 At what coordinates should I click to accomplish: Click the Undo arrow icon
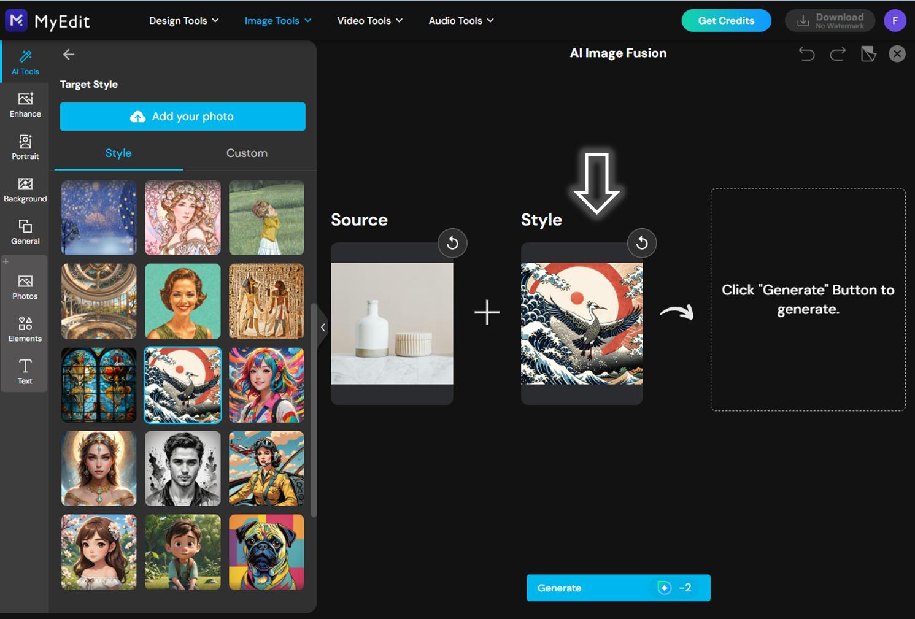coord(806,54)
